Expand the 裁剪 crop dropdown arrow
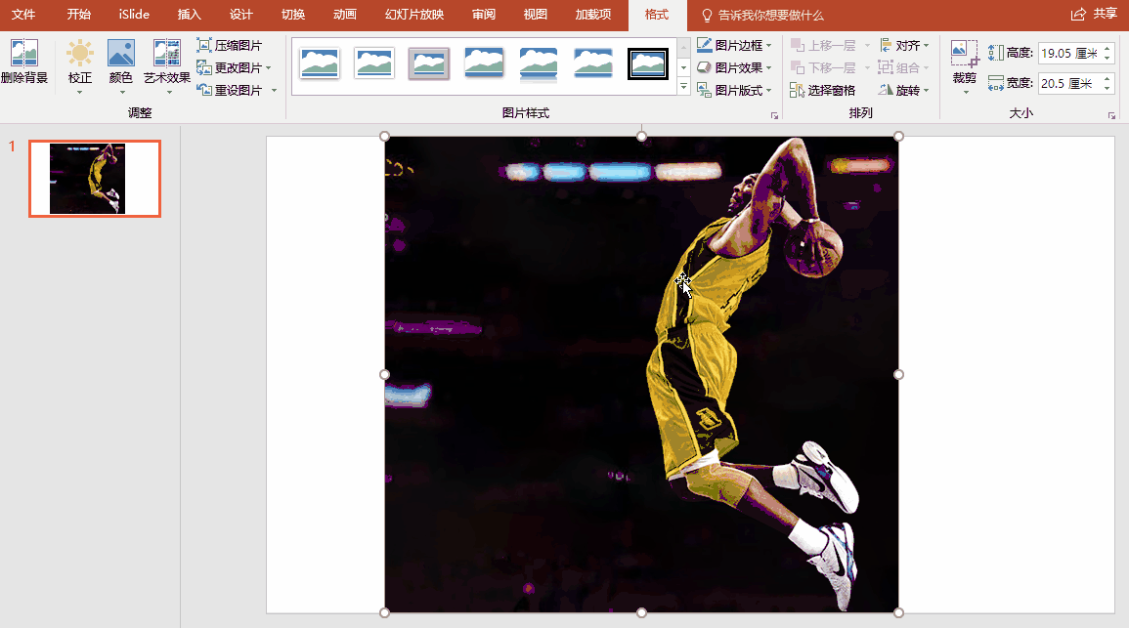1129x628 pixels. click(965, 93)
